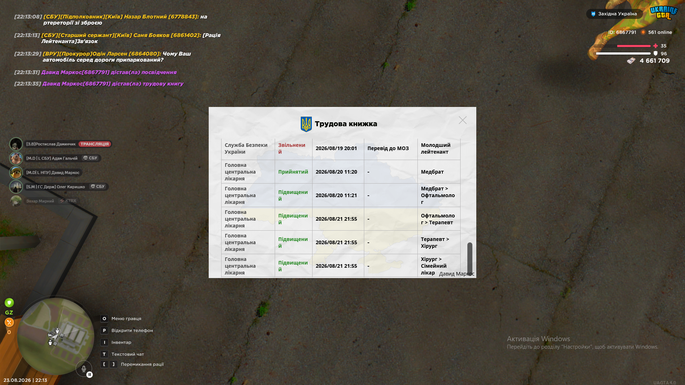Screen dimensions: 685x385
Task: Select the ID: 6867791 label
Action: [622, 32]
